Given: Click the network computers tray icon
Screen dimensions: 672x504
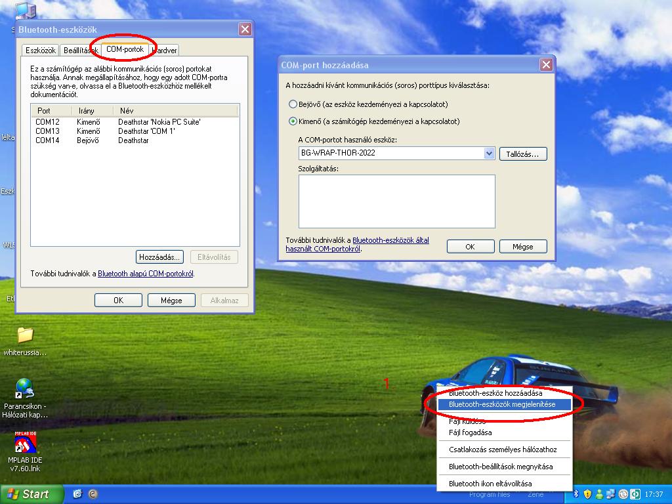Looking at the screenshot, I should (610, 494).
